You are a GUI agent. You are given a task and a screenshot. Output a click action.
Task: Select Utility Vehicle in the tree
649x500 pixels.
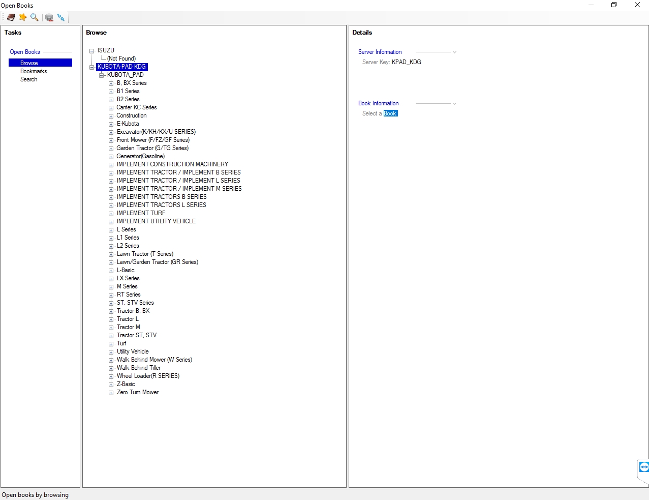coord(133,351)
